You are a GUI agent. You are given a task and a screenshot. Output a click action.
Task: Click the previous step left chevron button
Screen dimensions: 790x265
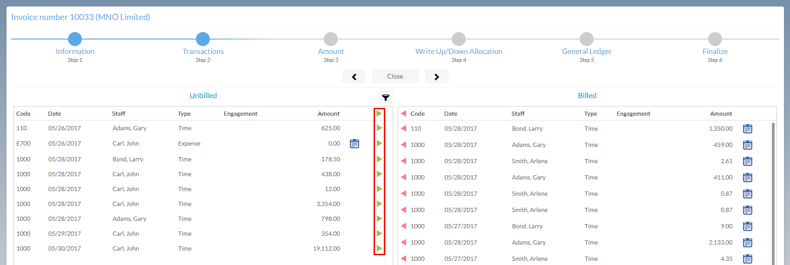[354, 77]
